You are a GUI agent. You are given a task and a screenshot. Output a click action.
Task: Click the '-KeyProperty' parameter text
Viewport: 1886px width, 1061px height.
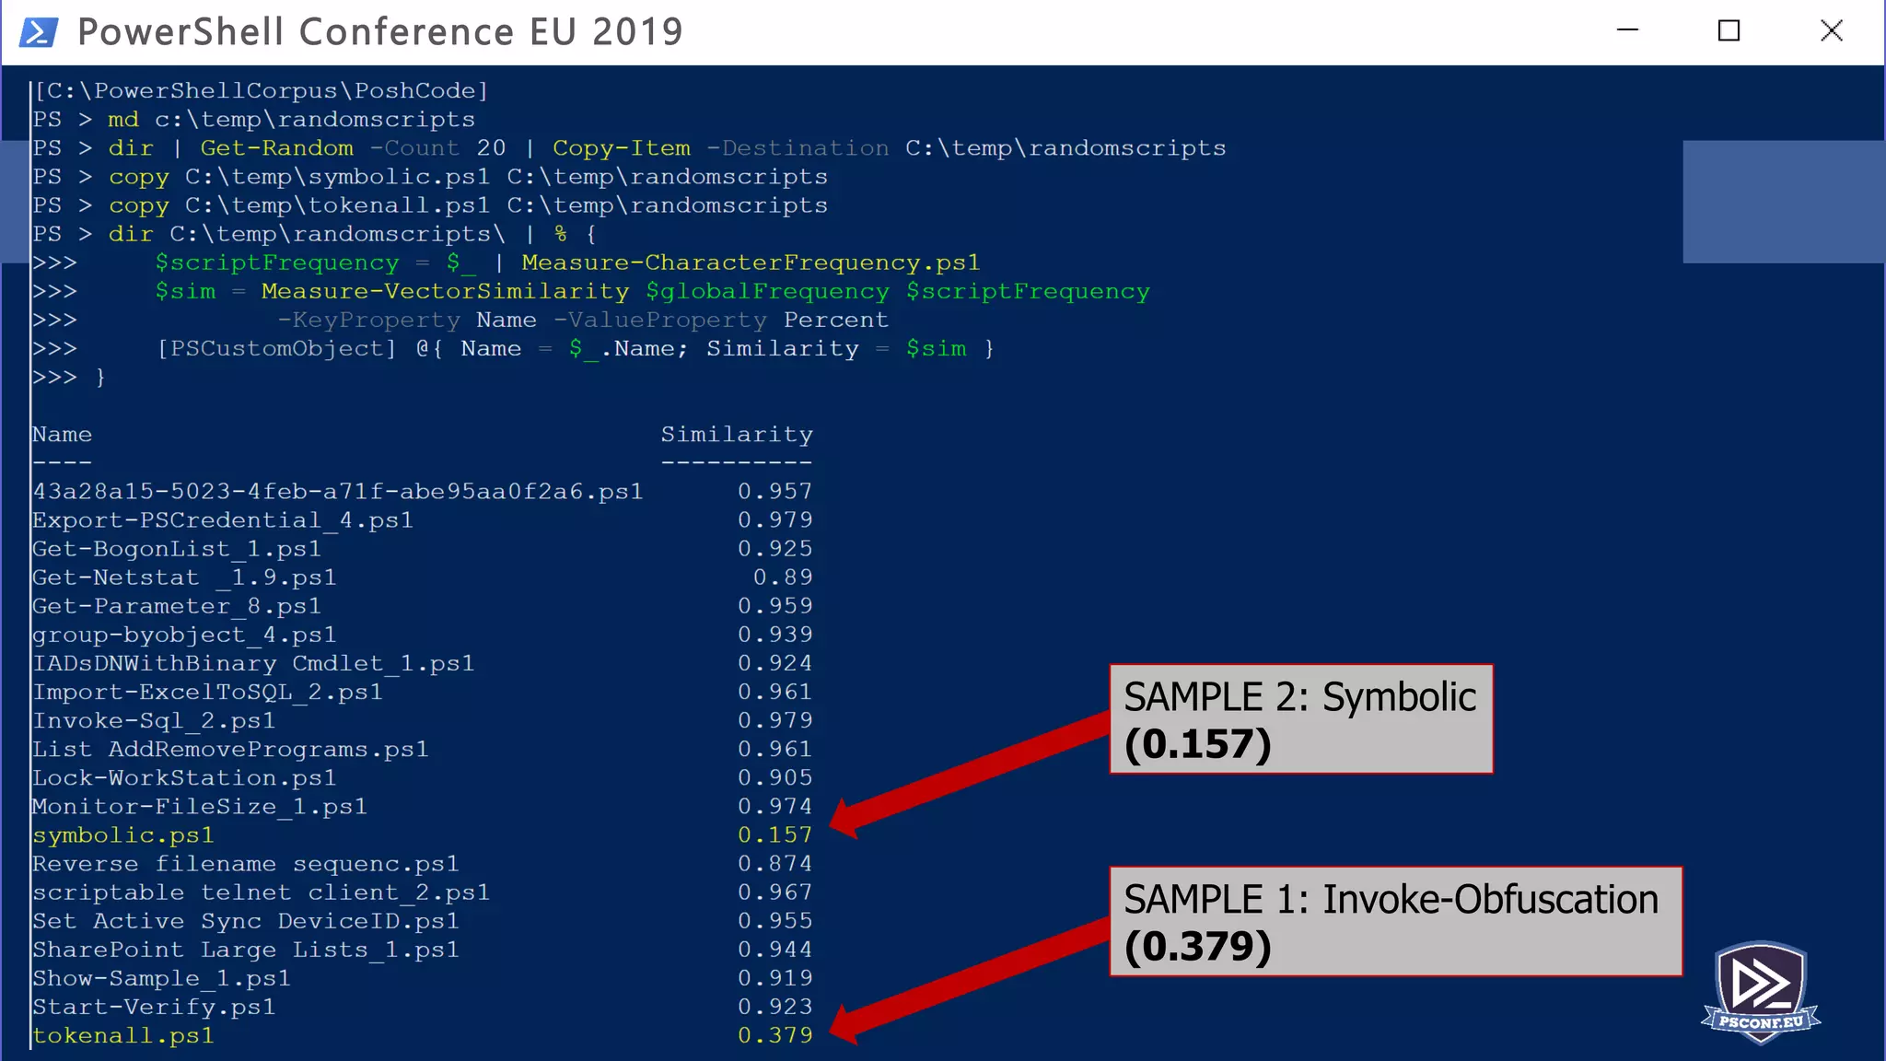point(369,320)
